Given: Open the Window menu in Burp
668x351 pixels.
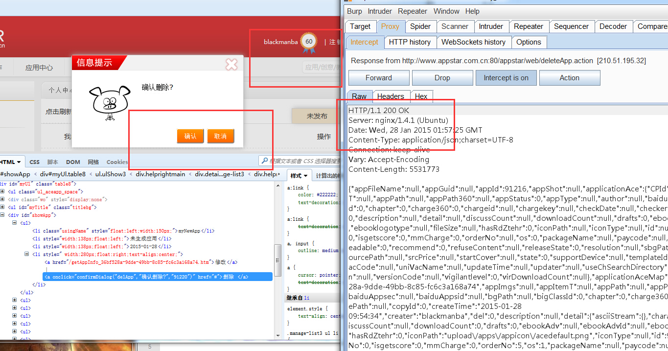Looking at the screenshot, I should pyautogui.click(x=446, y=11).
